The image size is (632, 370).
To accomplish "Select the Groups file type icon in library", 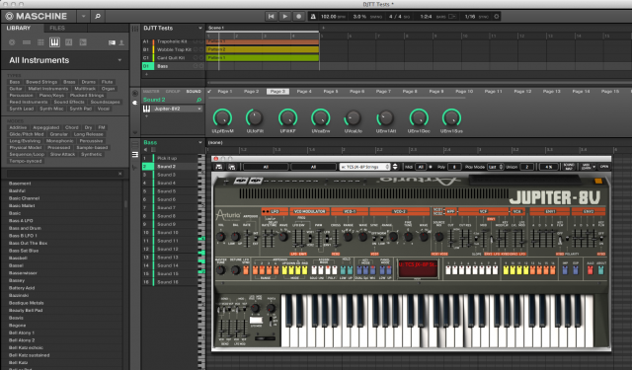I will point(27,42).
